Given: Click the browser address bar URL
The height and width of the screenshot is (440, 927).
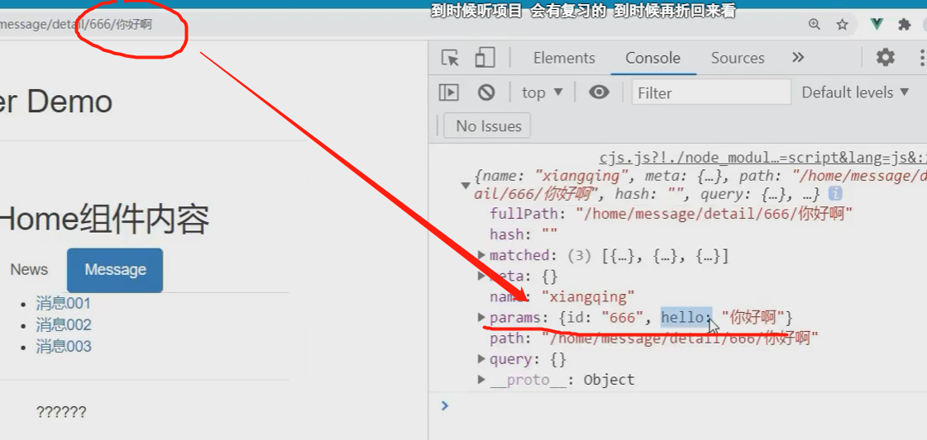Looking at the screenshot, I should (76, 25).
